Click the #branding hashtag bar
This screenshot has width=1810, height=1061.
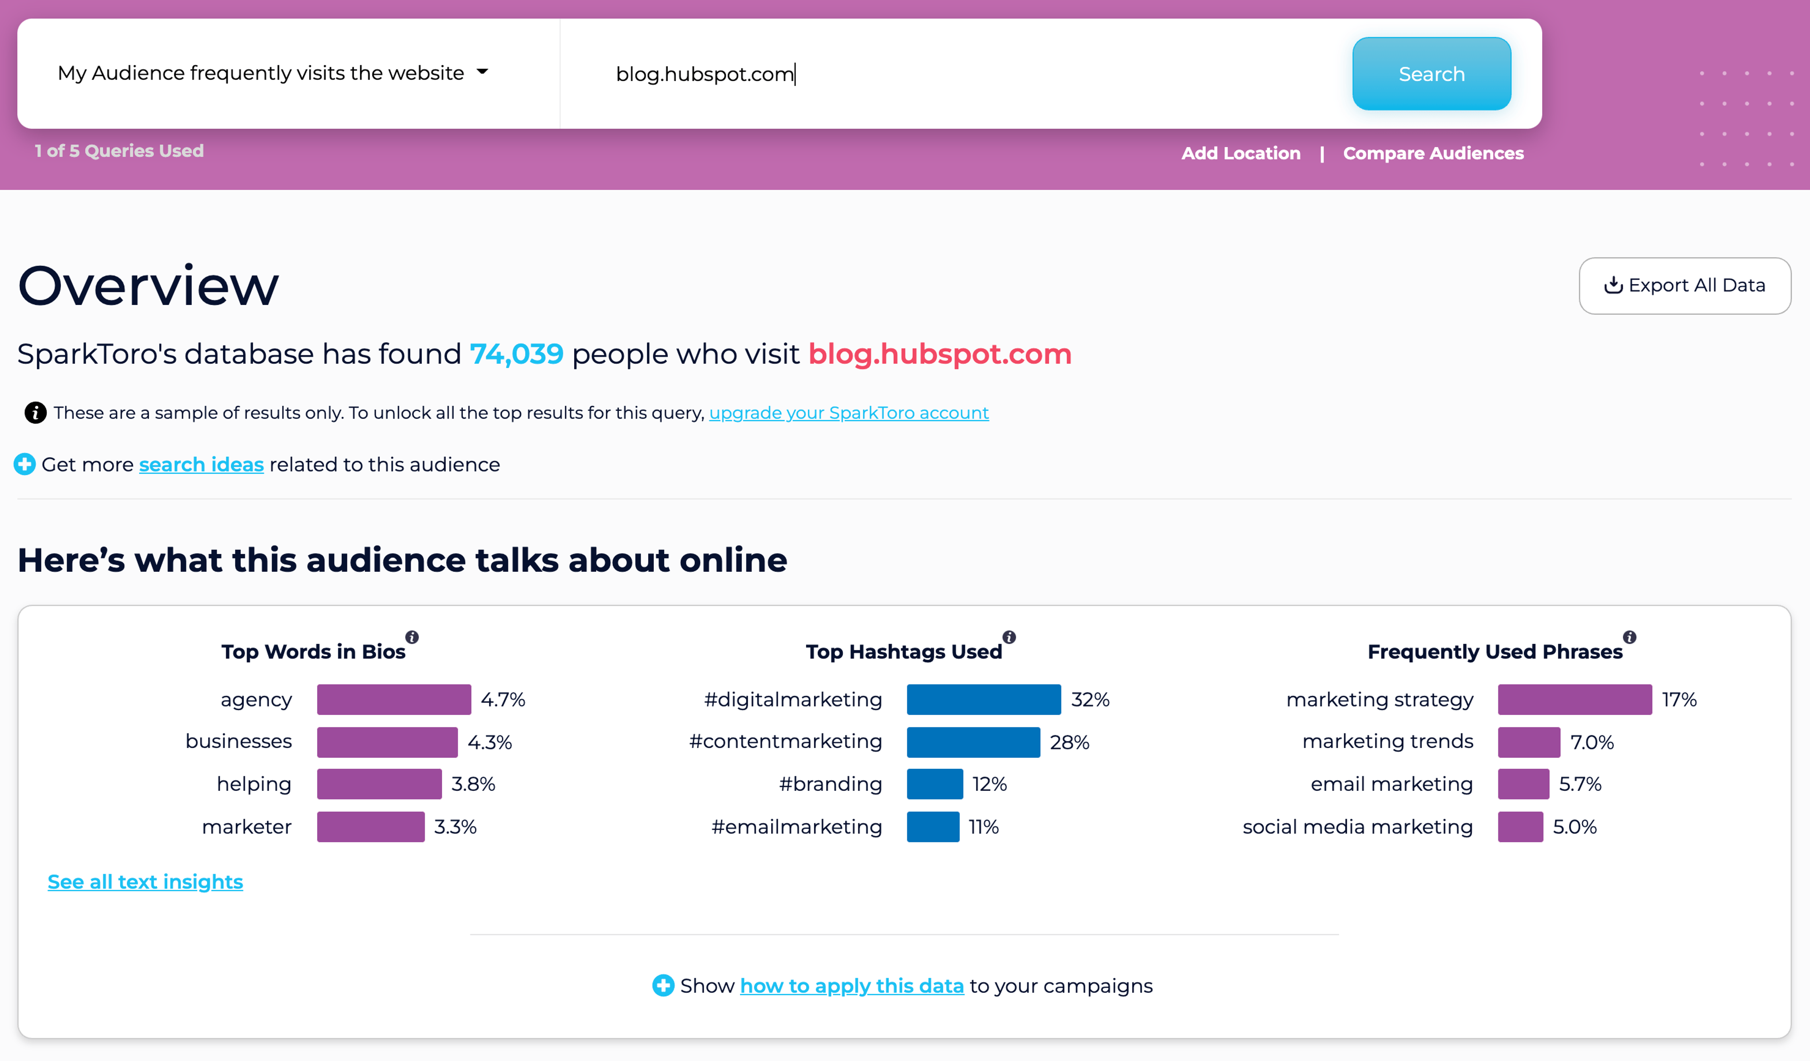tap(935, 784)
